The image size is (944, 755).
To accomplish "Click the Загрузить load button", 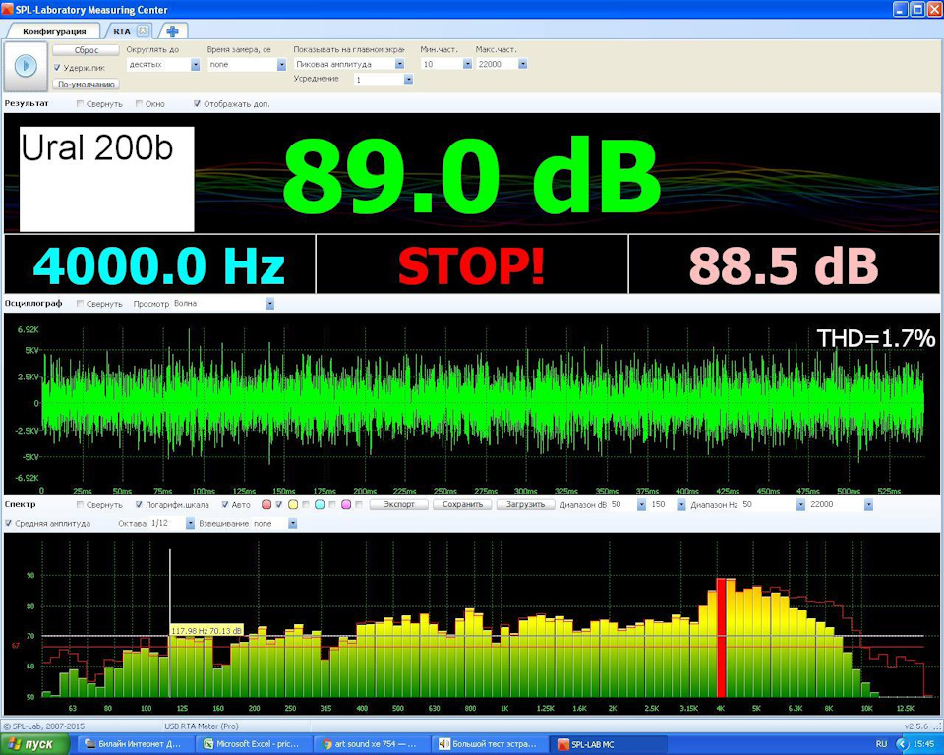I will pos(525,504).
